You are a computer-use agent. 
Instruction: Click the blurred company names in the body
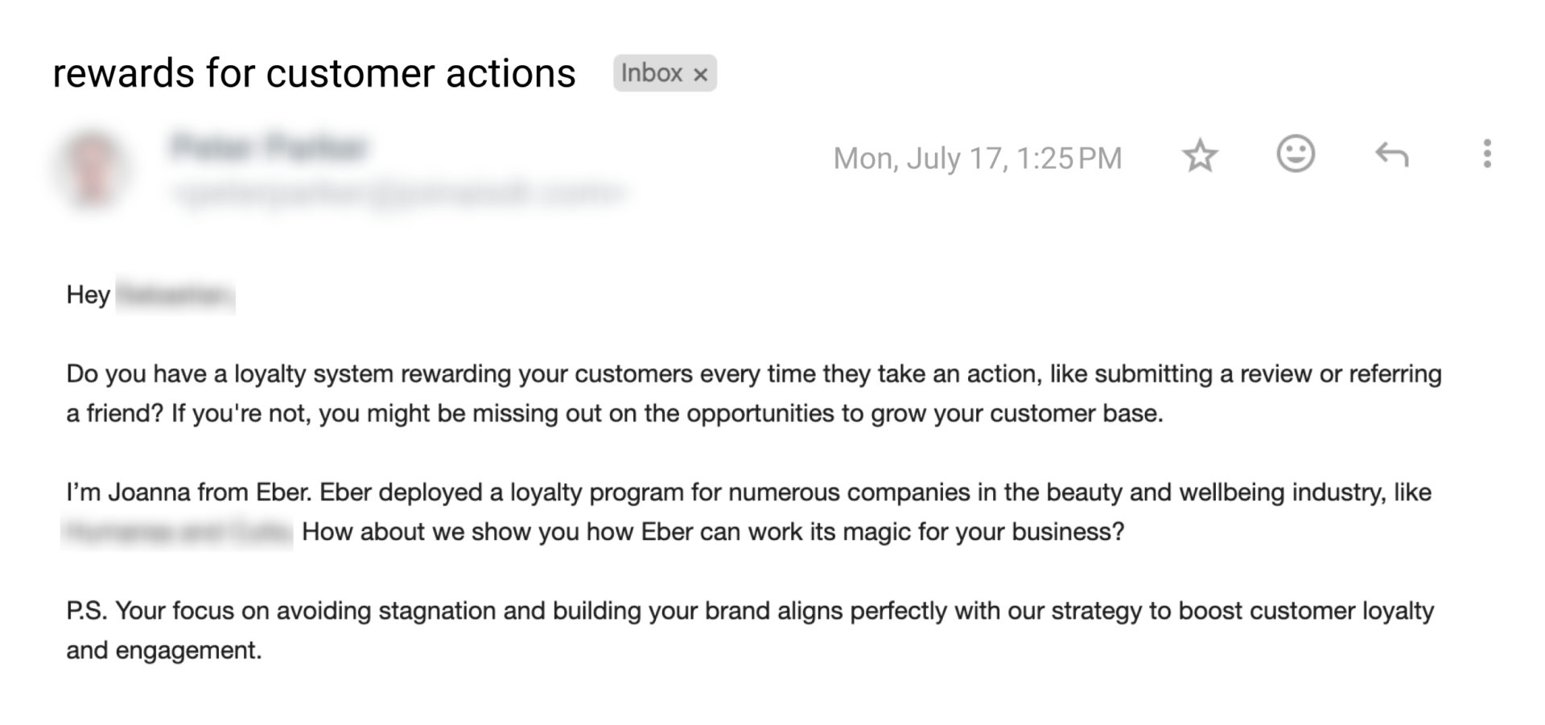click(x=177, y=533)
